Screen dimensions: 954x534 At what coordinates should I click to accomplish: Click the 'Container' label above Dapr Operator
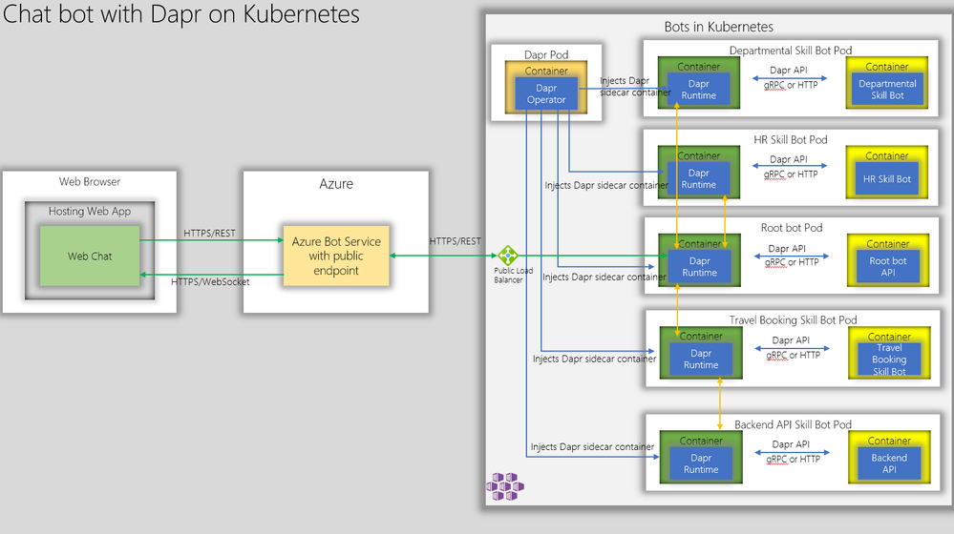coord(546,72)
